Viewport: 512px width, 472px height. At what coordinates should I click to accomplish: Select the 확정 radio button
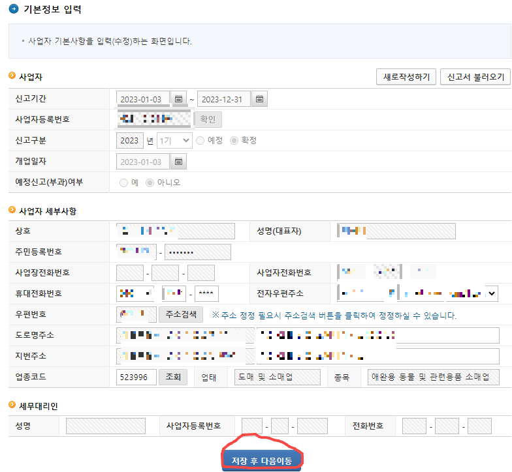pyautogui.click(x=234, y=141)
